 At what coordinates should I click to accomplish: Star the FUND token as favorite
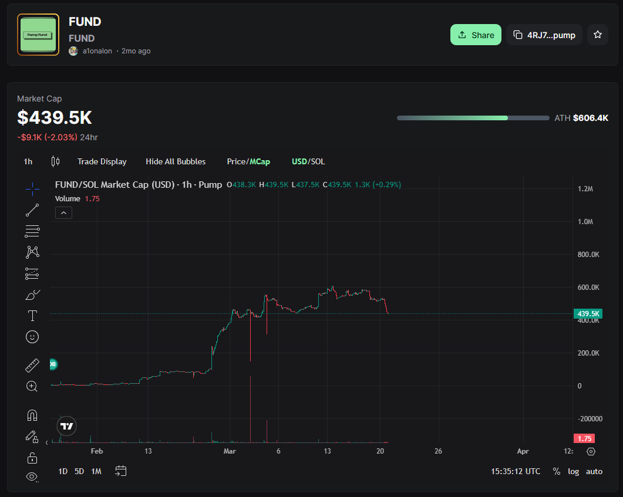click(598, 35)
